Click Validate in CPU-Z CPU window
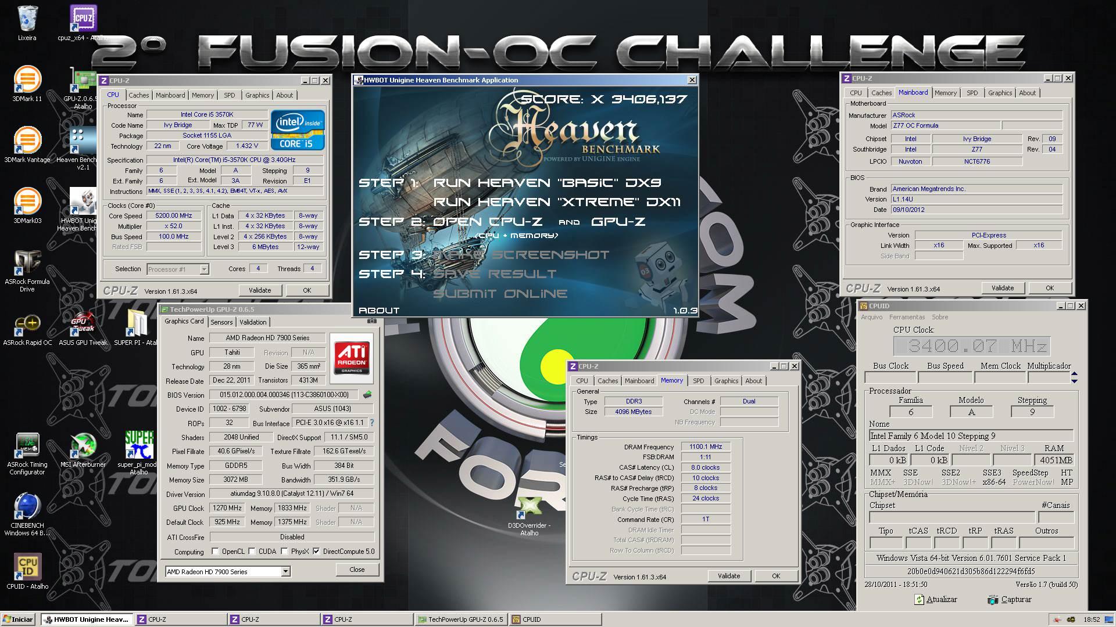 pos(260,290)
